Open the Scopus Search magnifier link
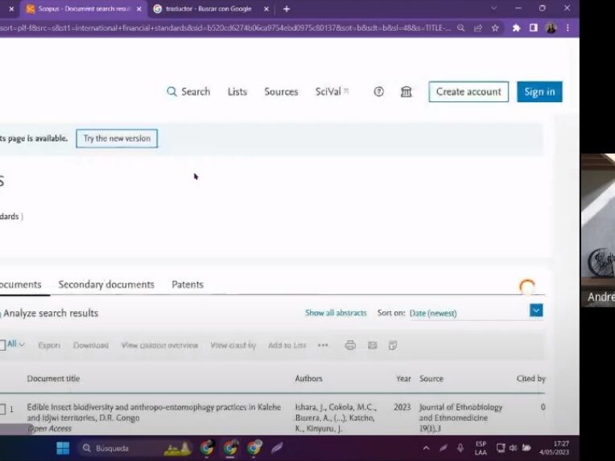This screenshot has width=615, height=461. (x=188, y=92)
